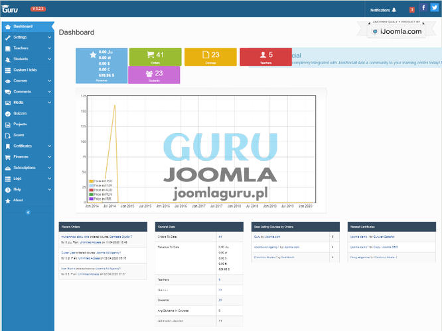Click the cart icon on Orders card
The height and width of the screenshot is (331, 442).
point(151,54)
